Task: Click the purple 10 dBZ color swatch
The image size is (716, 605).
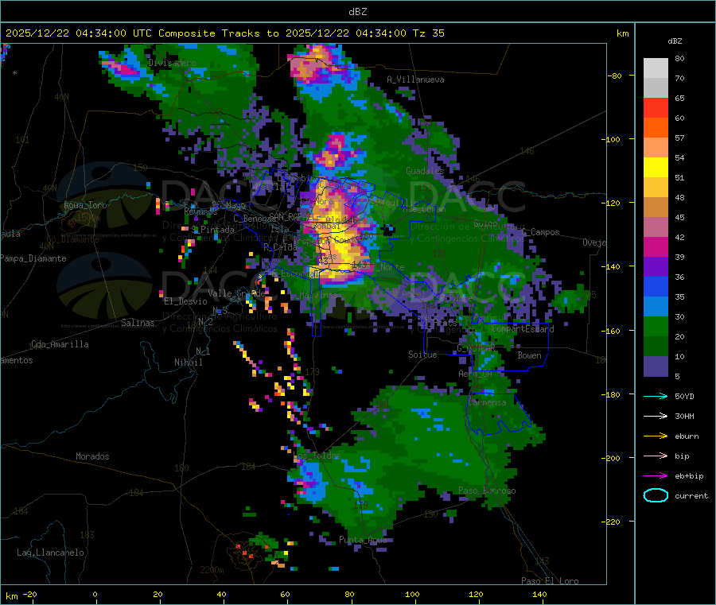Action: coord(656,366)
